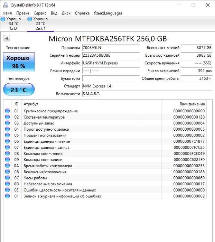Image resolution: width=215 pixels, height=242 pixels.
Task: Open the Вид menu
Action: tap(54, 13)
